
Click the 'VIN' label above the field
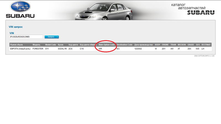(x=12, y=33)
